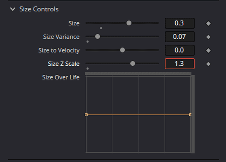The image size is (226, 162).
Task: Click default-value dot under Size Z Scale slider
Action: pyautogui.click(x=88, y=68)
